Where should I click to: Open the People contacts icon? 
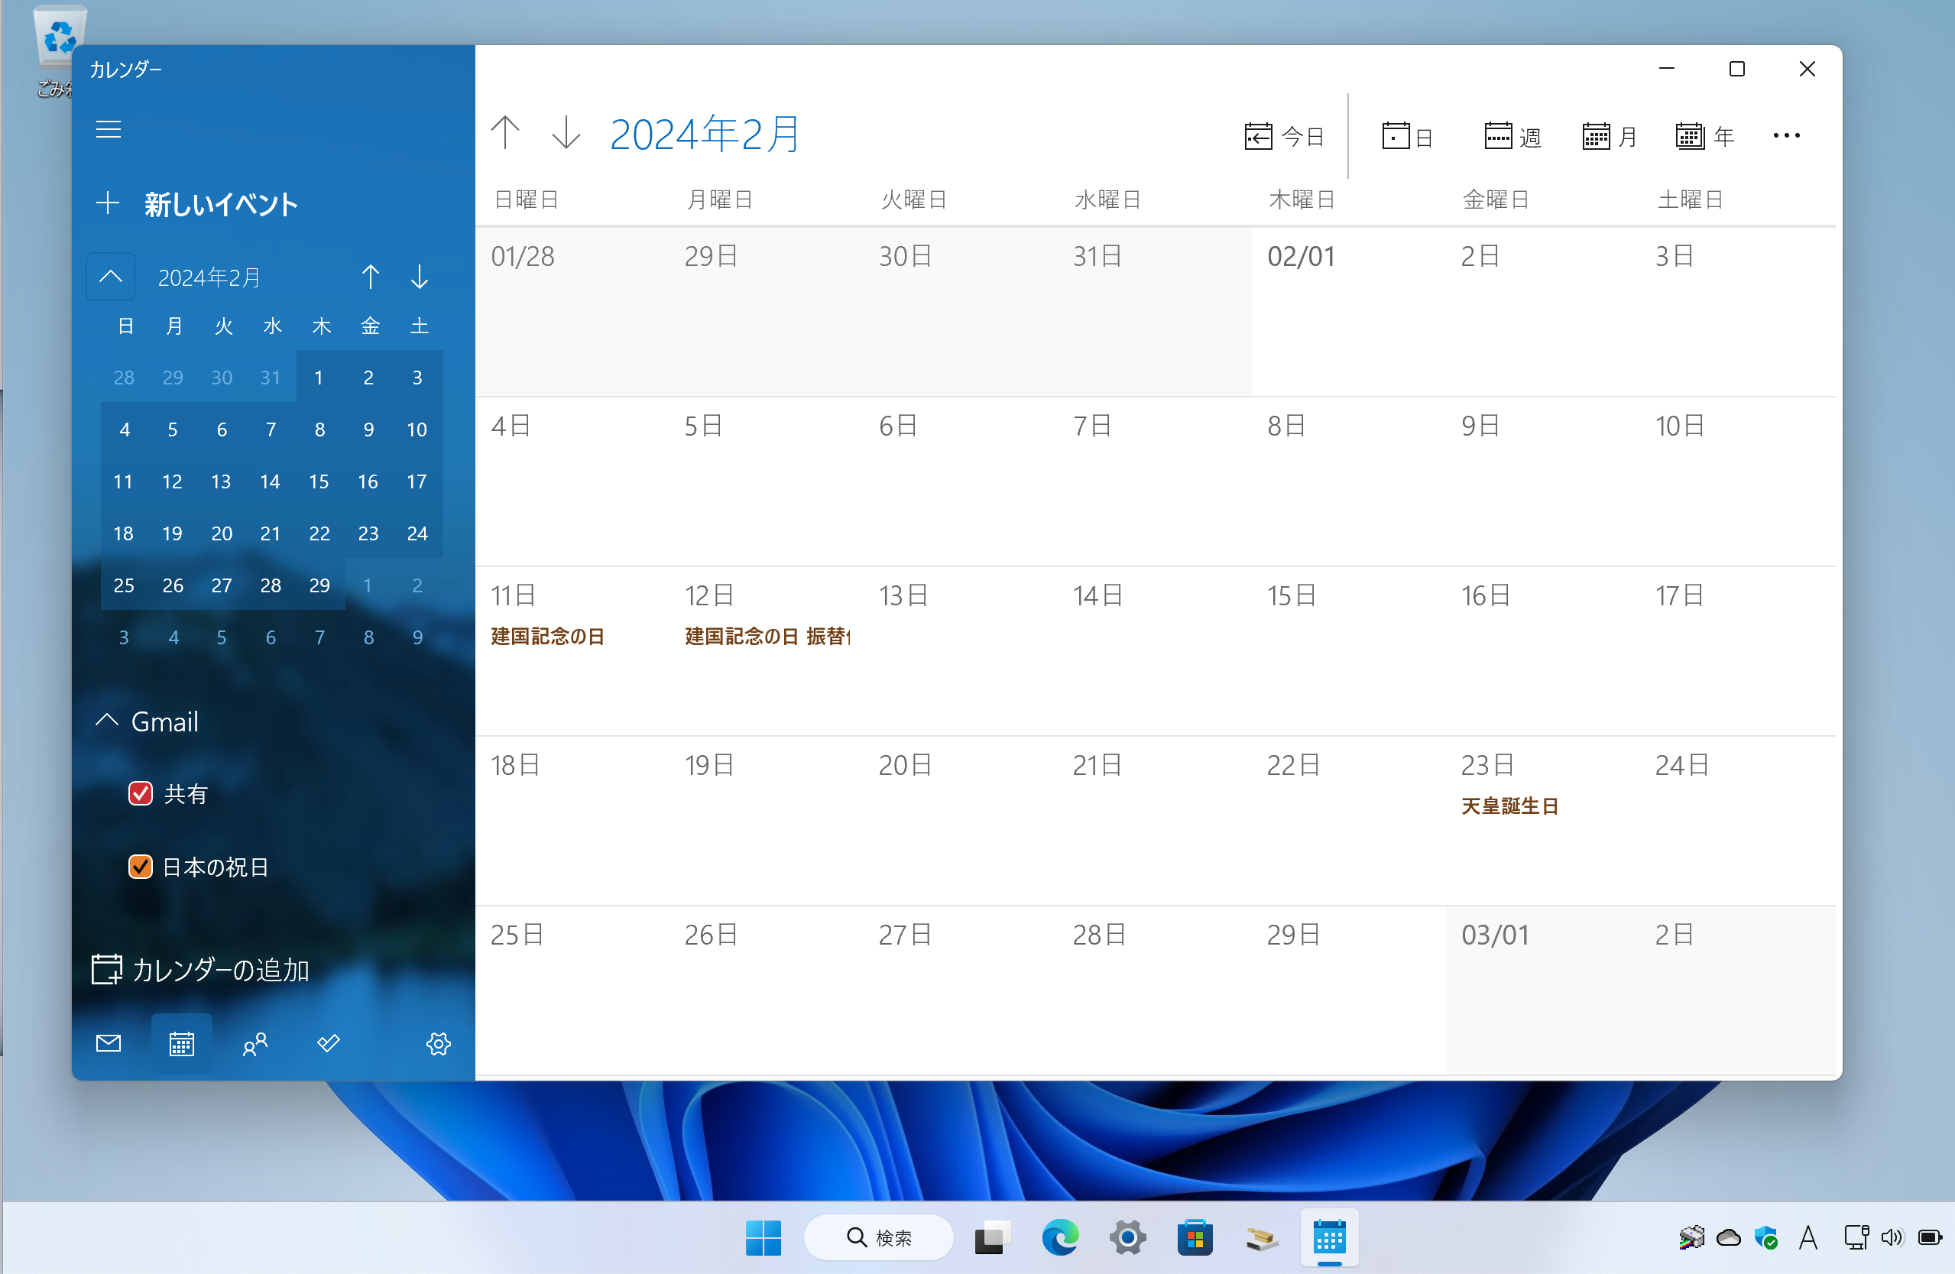[255, 1043]
